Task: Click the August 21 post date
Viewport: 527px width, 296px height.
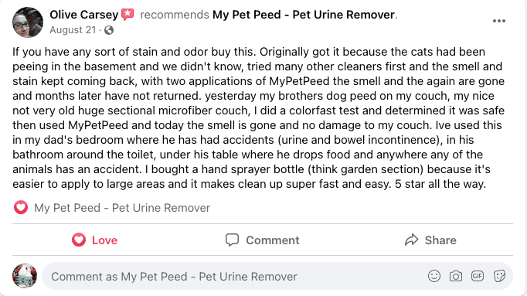Action: pyautogui.click(x=73, y=30)
